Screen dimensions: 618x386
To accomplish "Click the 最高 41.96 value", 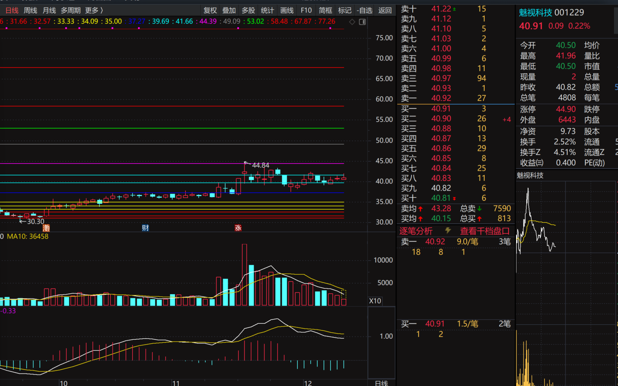I will 566,56.
